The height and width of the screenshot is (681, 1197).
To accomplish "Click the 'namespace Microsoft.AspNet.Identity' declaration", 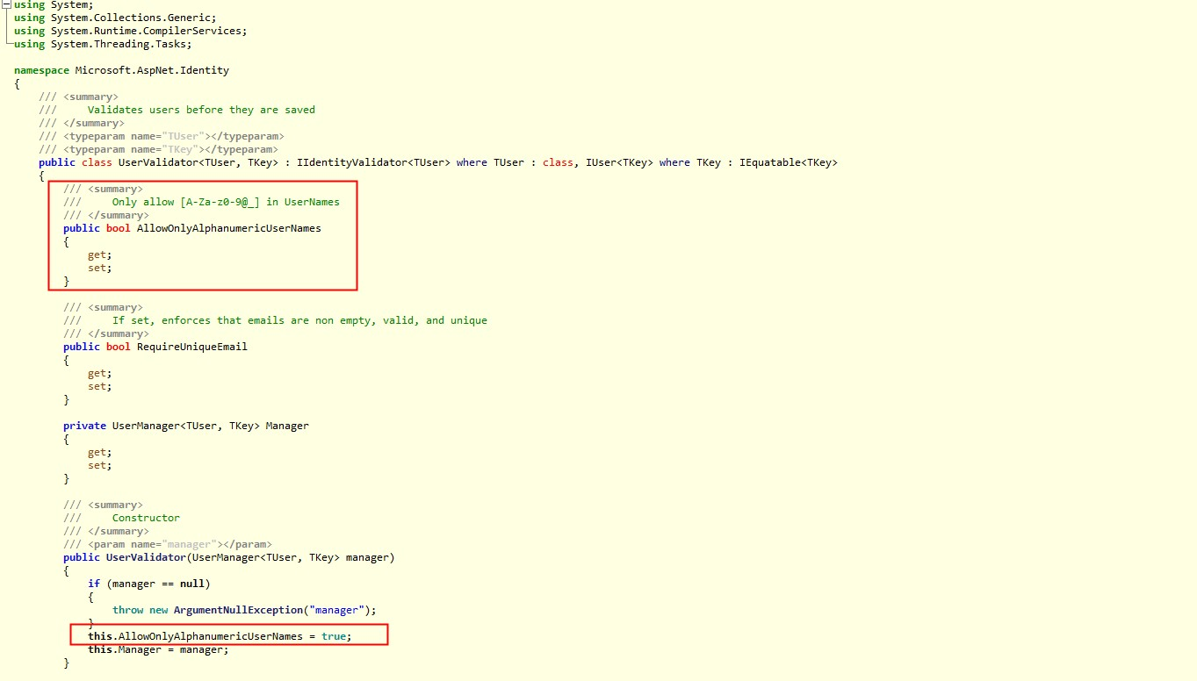I will click(x=121, y=70).
